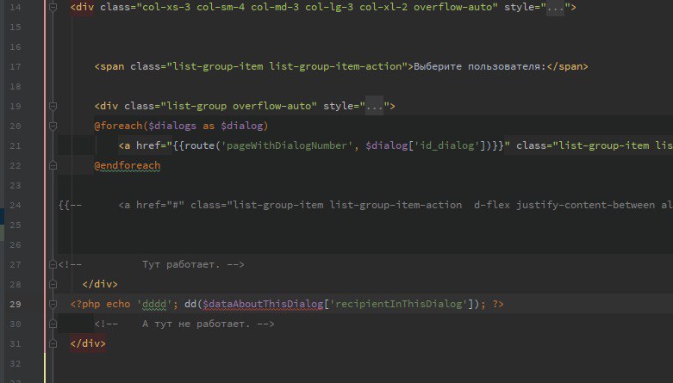
Task: Click the </span> closing tag
Action: click(567, 66)
